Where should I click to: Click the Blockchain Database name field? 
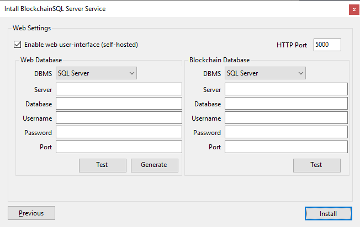click(286, 104)
